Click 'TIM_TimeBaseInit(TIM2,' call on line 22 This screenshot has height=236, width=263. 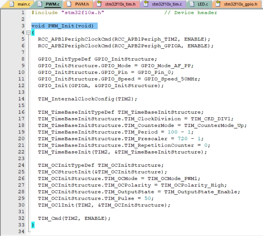tap(74, 152)
